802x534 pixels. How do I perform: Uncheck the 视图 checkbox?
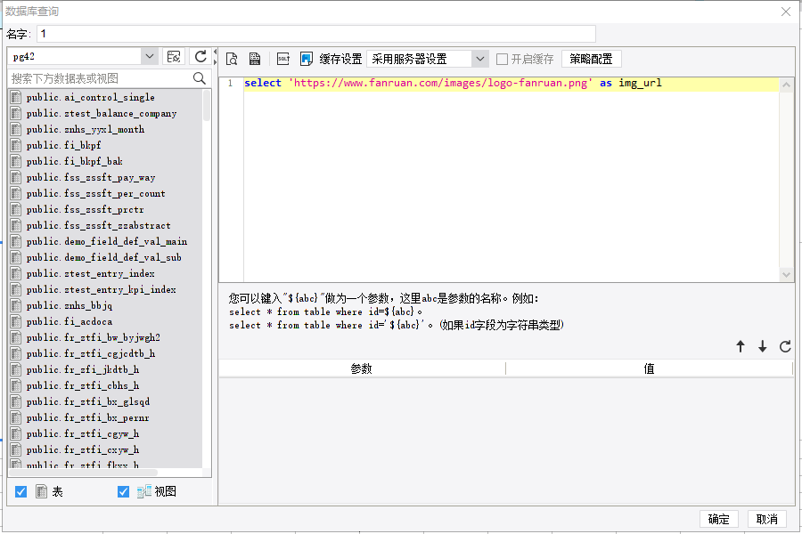(124, 491)
